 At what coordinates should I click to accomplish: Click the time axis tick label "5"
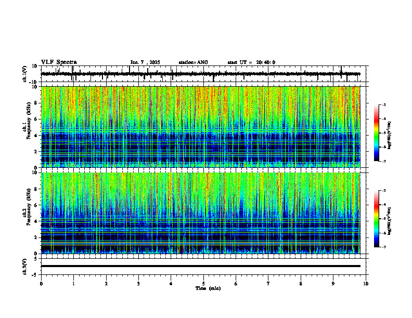[x=203, y=284]
